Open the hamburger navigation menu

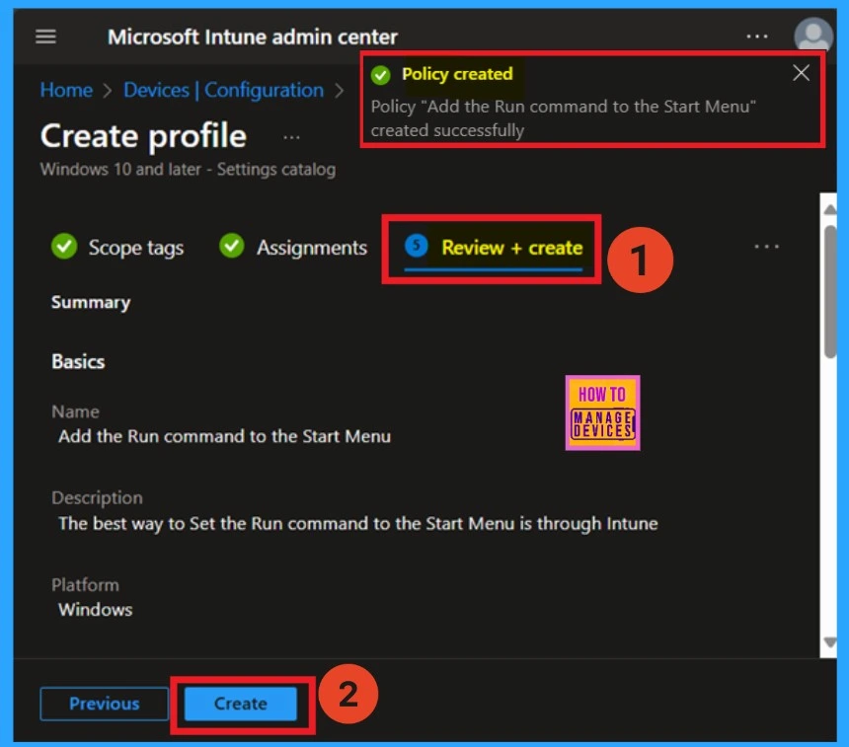coord(46,37)
